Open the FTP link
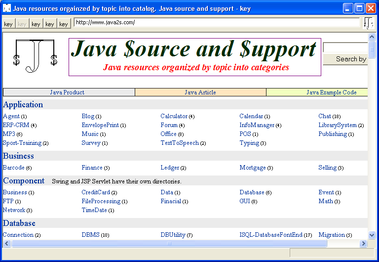Screen dimensions: 379x262 click(8, 201)
